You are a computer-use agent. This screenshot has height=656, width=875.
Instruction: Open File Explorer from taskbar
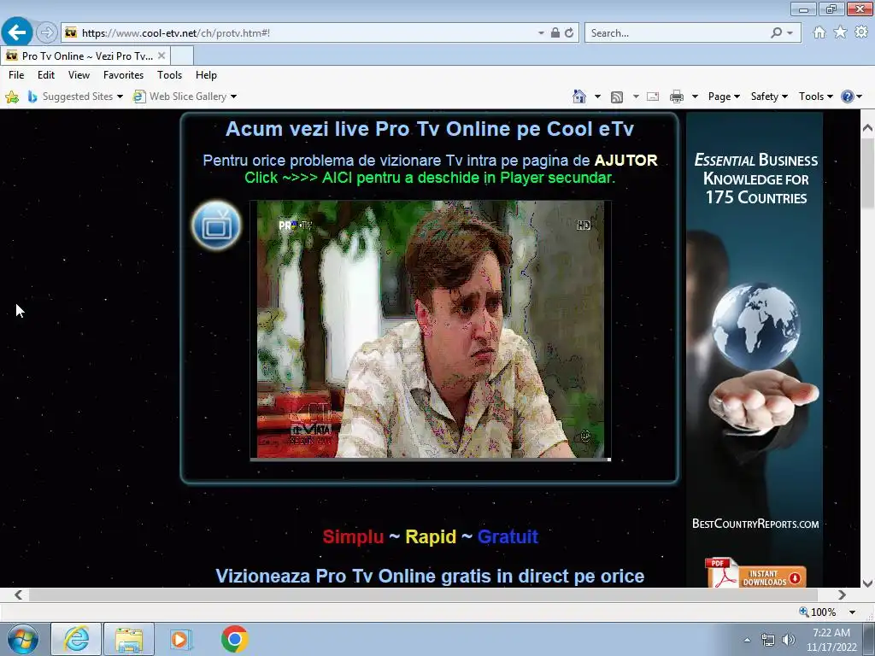point(129,639)
